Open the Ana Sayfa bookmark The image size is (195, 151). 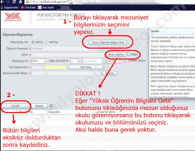pos(46,8)
